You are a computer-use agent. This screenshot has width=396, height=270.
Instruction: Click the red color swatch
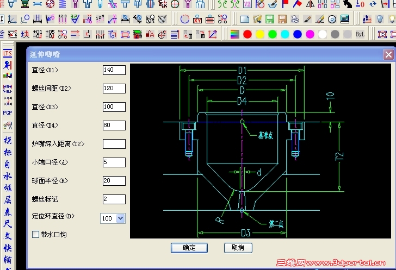(247, 34)
